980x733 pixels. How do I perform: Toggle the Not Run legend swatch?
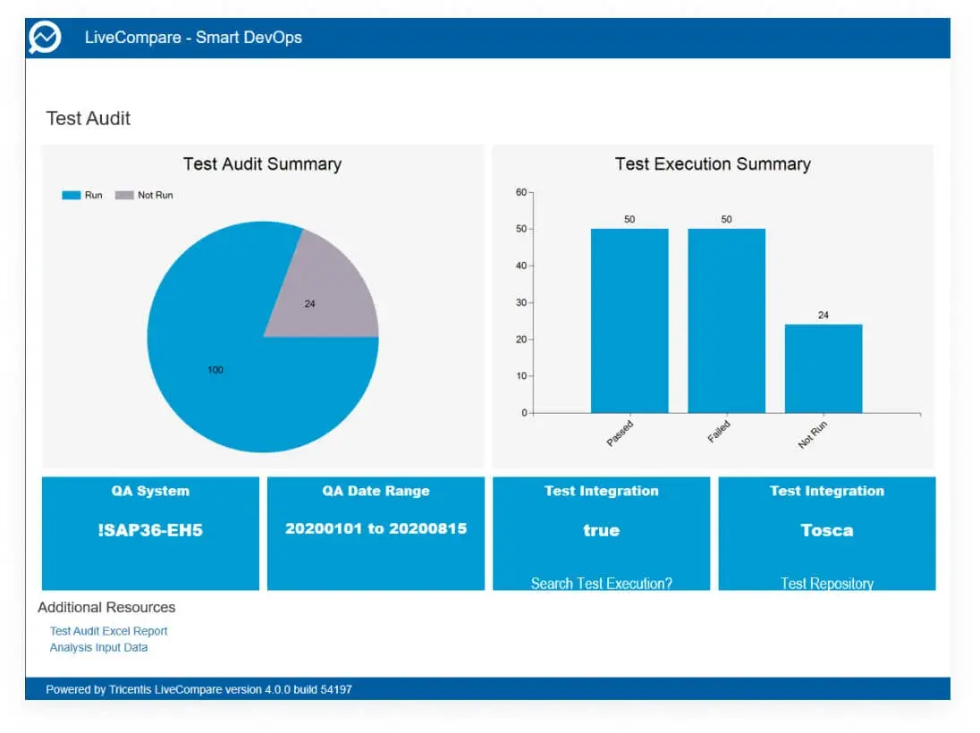point(124,196)
